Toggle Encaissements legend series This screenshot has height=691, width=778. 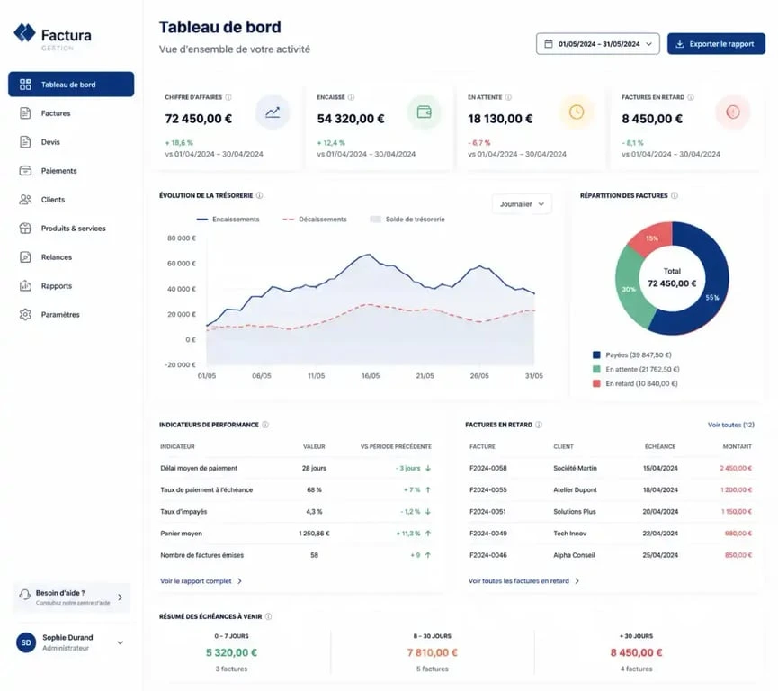[228, 220]
